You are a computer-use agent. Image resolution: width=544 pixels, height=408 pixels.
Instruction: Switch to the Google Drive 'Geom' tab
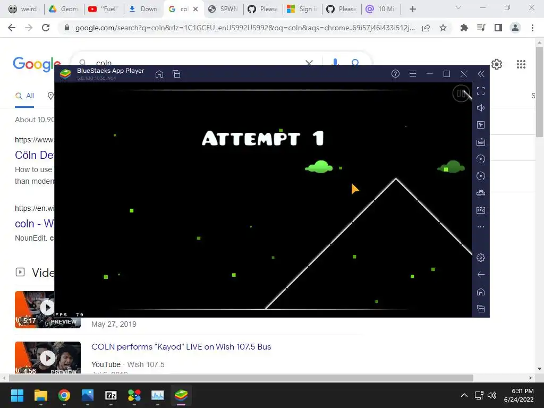tap(64, 9)
